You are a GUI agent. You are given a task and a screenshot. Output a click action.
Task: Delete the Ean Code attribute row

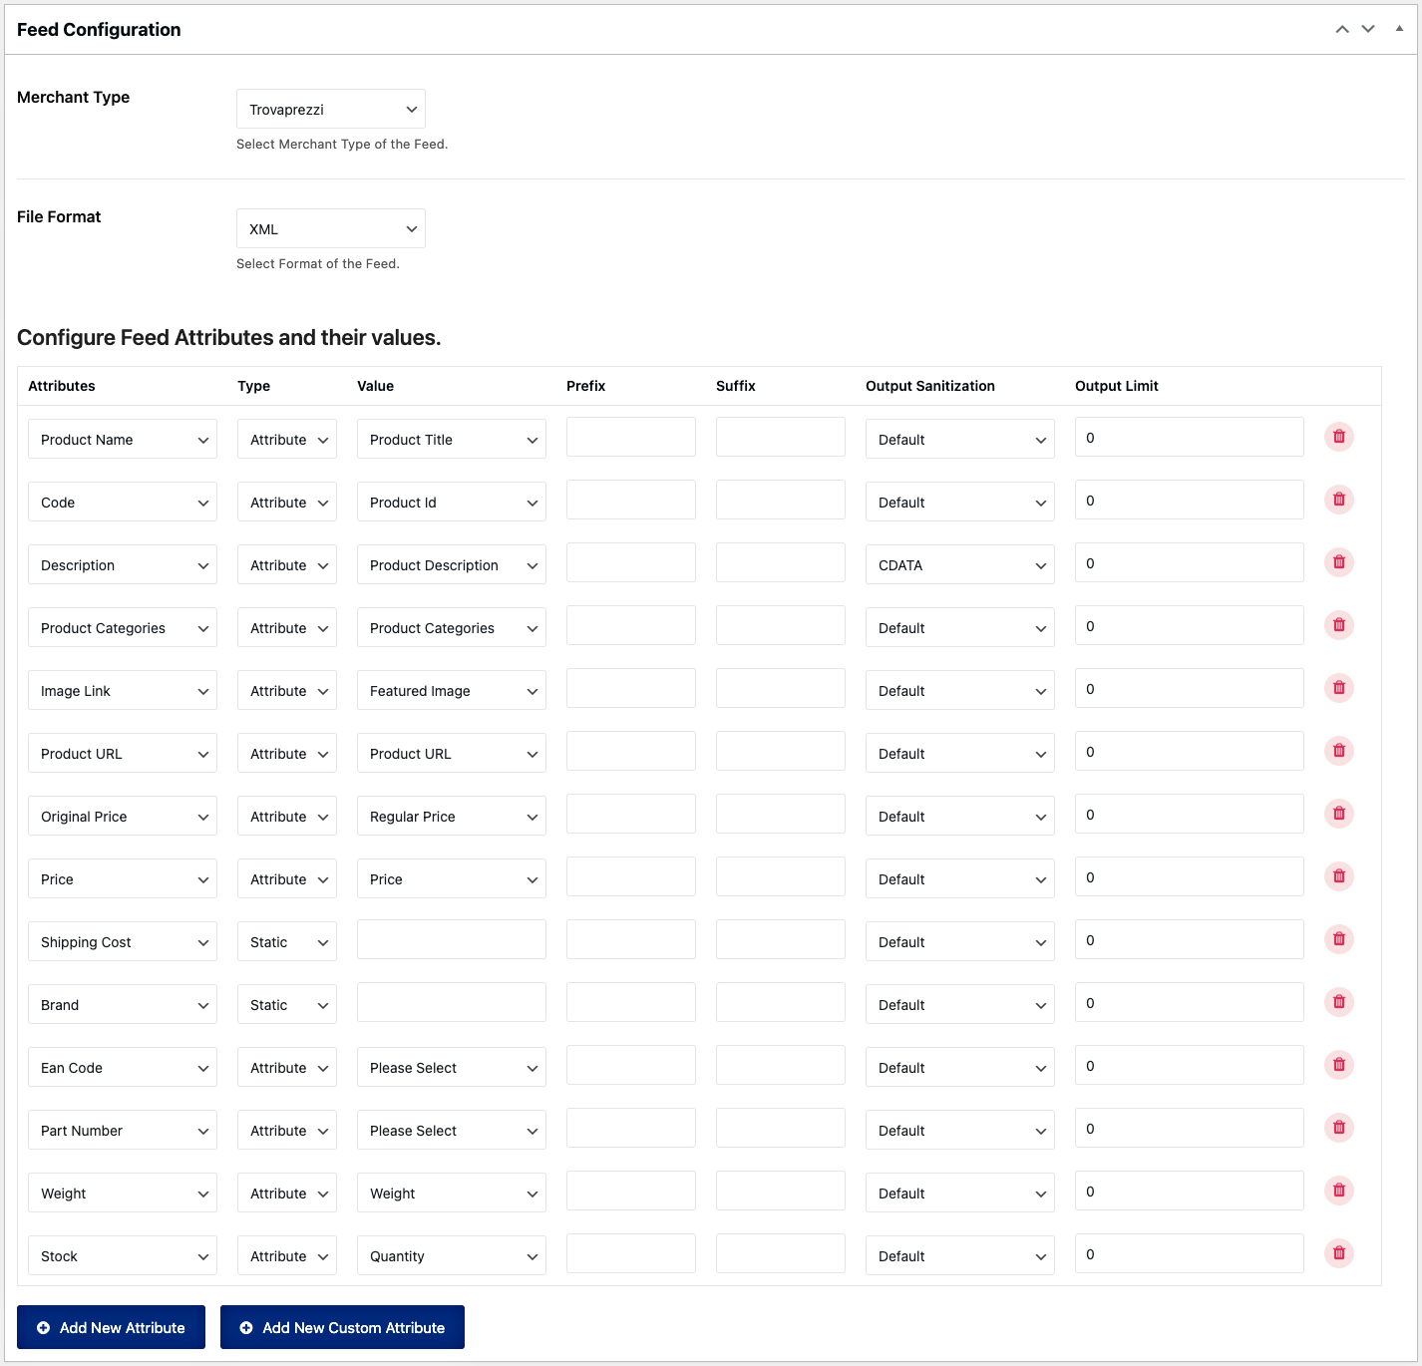click(1338, 1065)
